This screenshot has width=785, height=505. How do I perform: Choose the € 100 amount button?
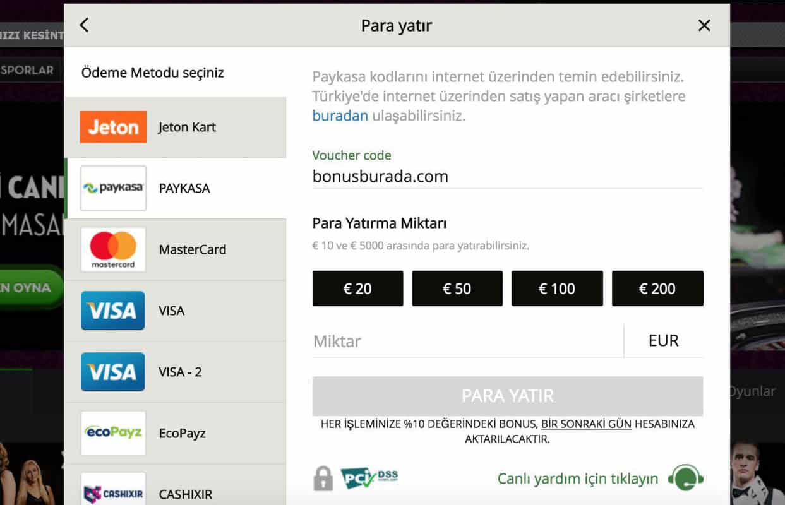[557, 288]
